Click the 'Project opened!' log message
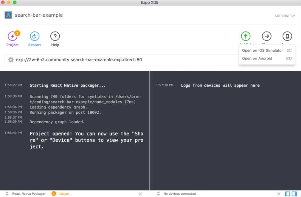Image resolution: width=301 pixels, height=197 pixels. point(86,140)
